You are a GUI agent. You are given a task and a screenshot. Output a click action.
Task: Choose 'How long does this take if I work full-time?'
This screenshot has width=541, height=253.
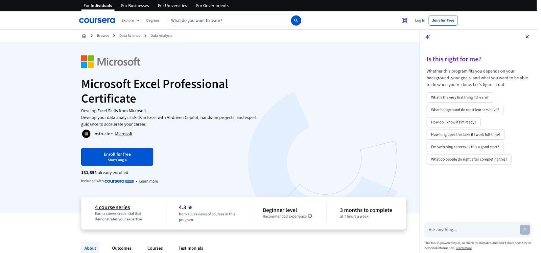[466, 135]
